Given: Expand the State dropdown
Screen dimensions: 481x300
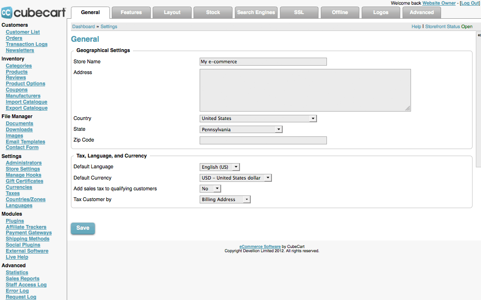Looking at the screenshot, I should tap(241, 129).
